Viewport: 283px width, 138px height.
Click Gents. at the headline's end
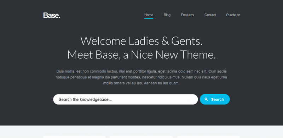pyautogui.click(x=187, y=41)
